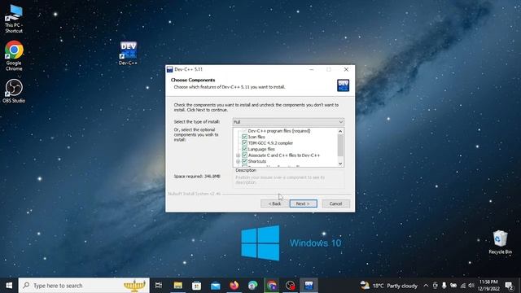Close the Dev-C++ 5.11 installer window
This screenshot has height=293, width=521.
tap(346, 69)
